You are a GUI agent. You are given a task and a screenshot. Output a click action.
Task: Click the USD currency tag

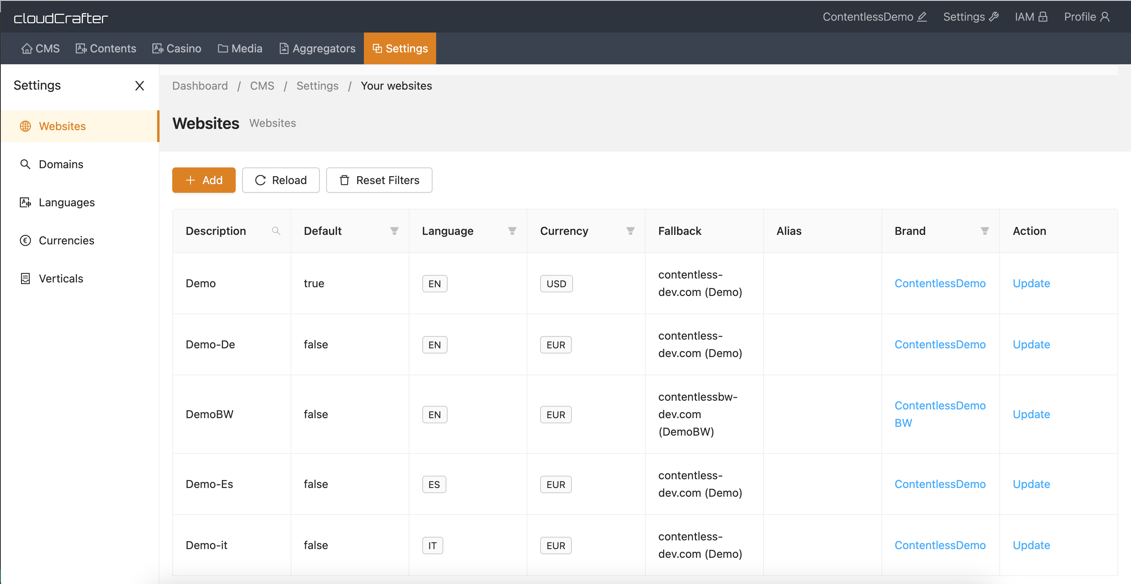pos(556,284)
